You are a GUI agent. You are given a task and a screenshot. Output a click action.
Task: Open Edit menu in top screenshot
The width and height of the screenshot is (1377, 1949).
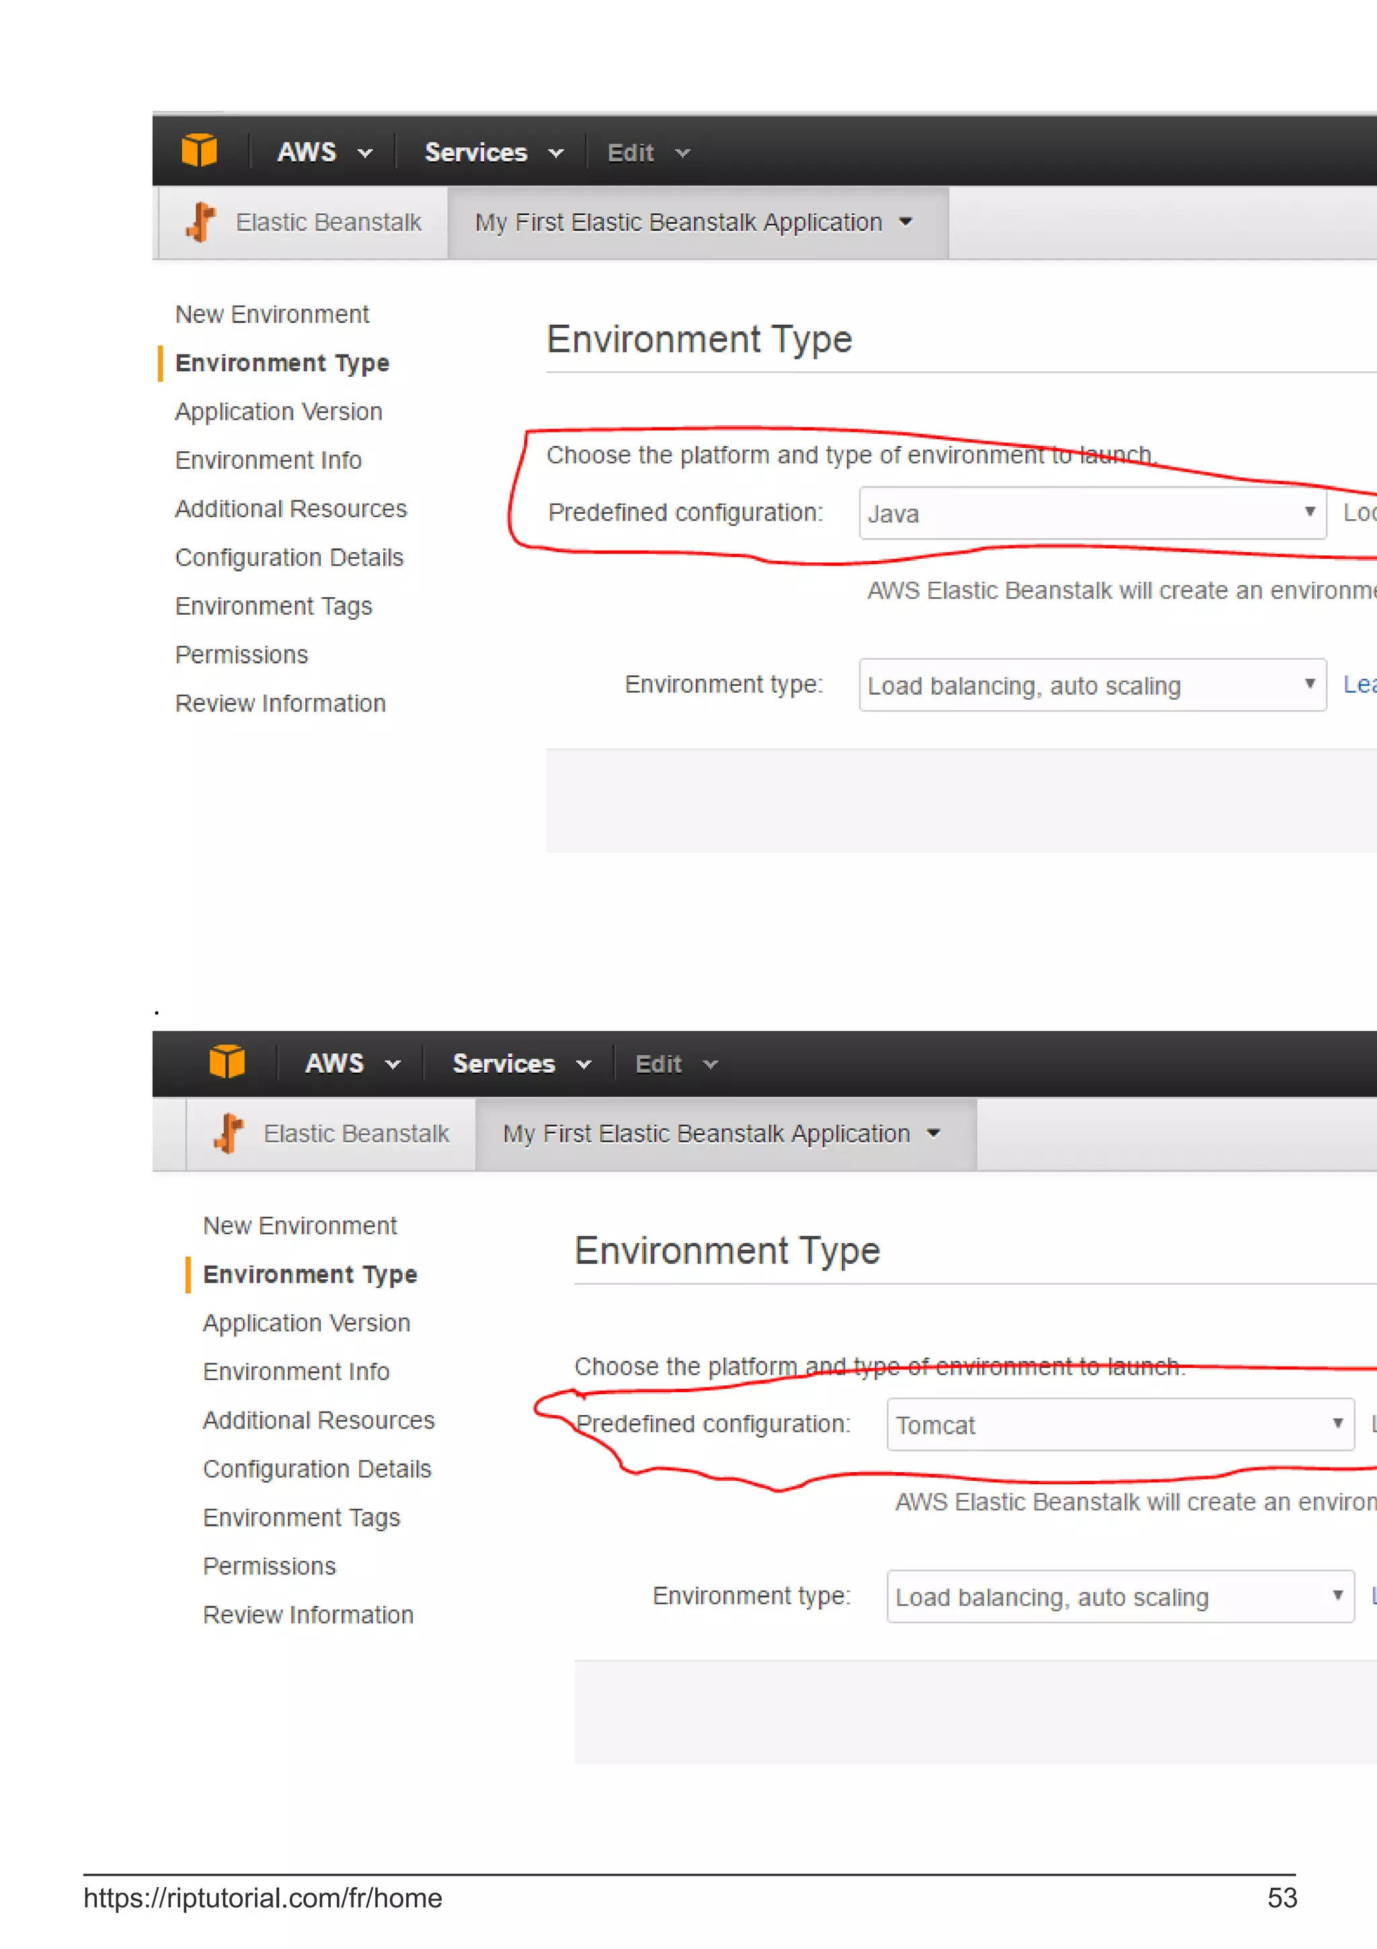tap(648, 153)
